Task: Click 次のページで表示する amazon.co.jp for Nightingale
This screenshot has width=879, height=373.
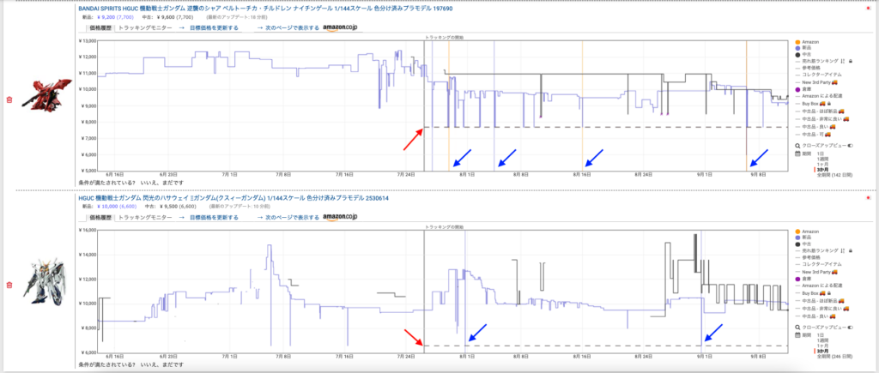Action: pyautogui.click(x=307, y=27)
